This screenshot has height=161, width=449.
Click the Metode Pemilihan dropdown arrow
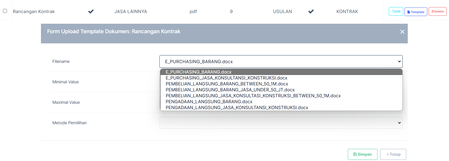(x=399, y=123)
